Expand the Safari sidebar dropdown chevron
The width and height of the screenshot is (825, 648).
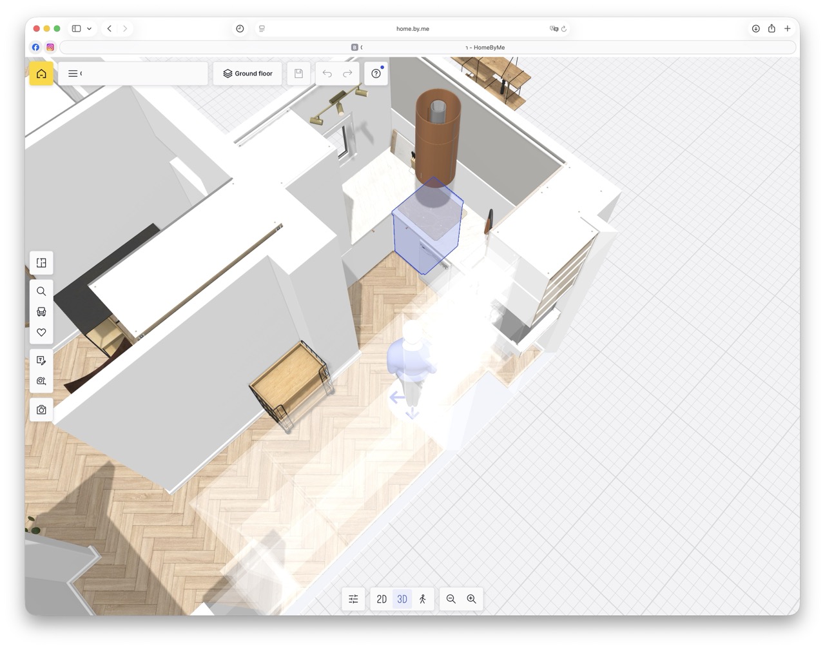click(x=89, y=28)
